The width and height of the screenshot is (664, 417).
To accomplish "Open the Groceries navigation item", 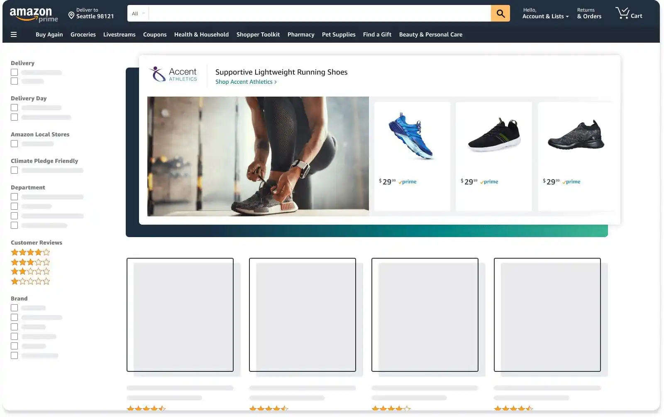I will pos(83,34).
